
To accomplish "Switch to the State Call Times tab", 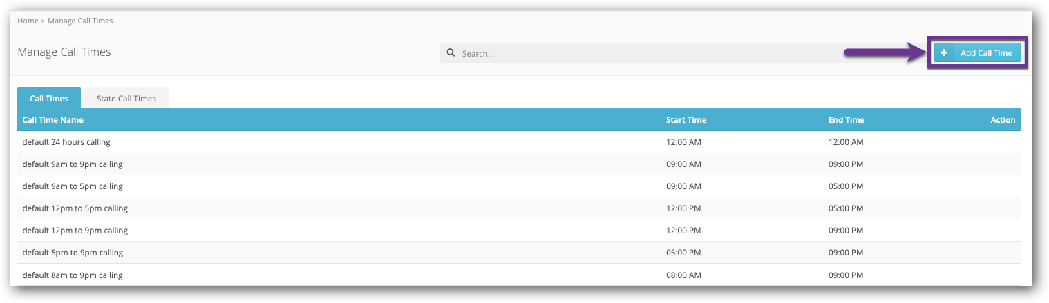I will point(126,99).
